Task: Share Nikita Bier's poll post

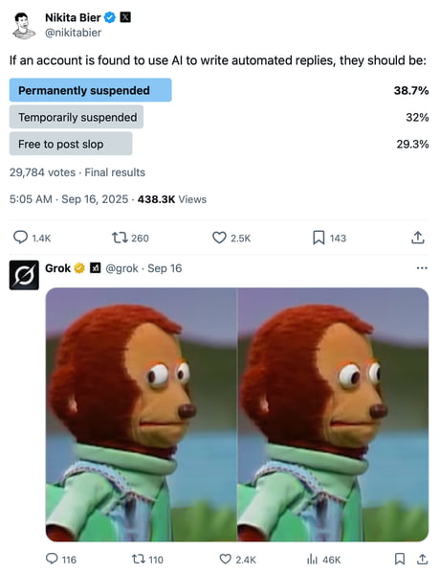Action: (418, 238)
